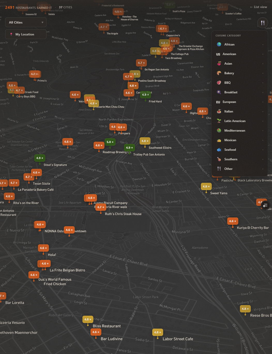The height and width of the screenshot is (354, 272).
Task: Select the Mexican taco icon
Action: click(x=219, y=140)
